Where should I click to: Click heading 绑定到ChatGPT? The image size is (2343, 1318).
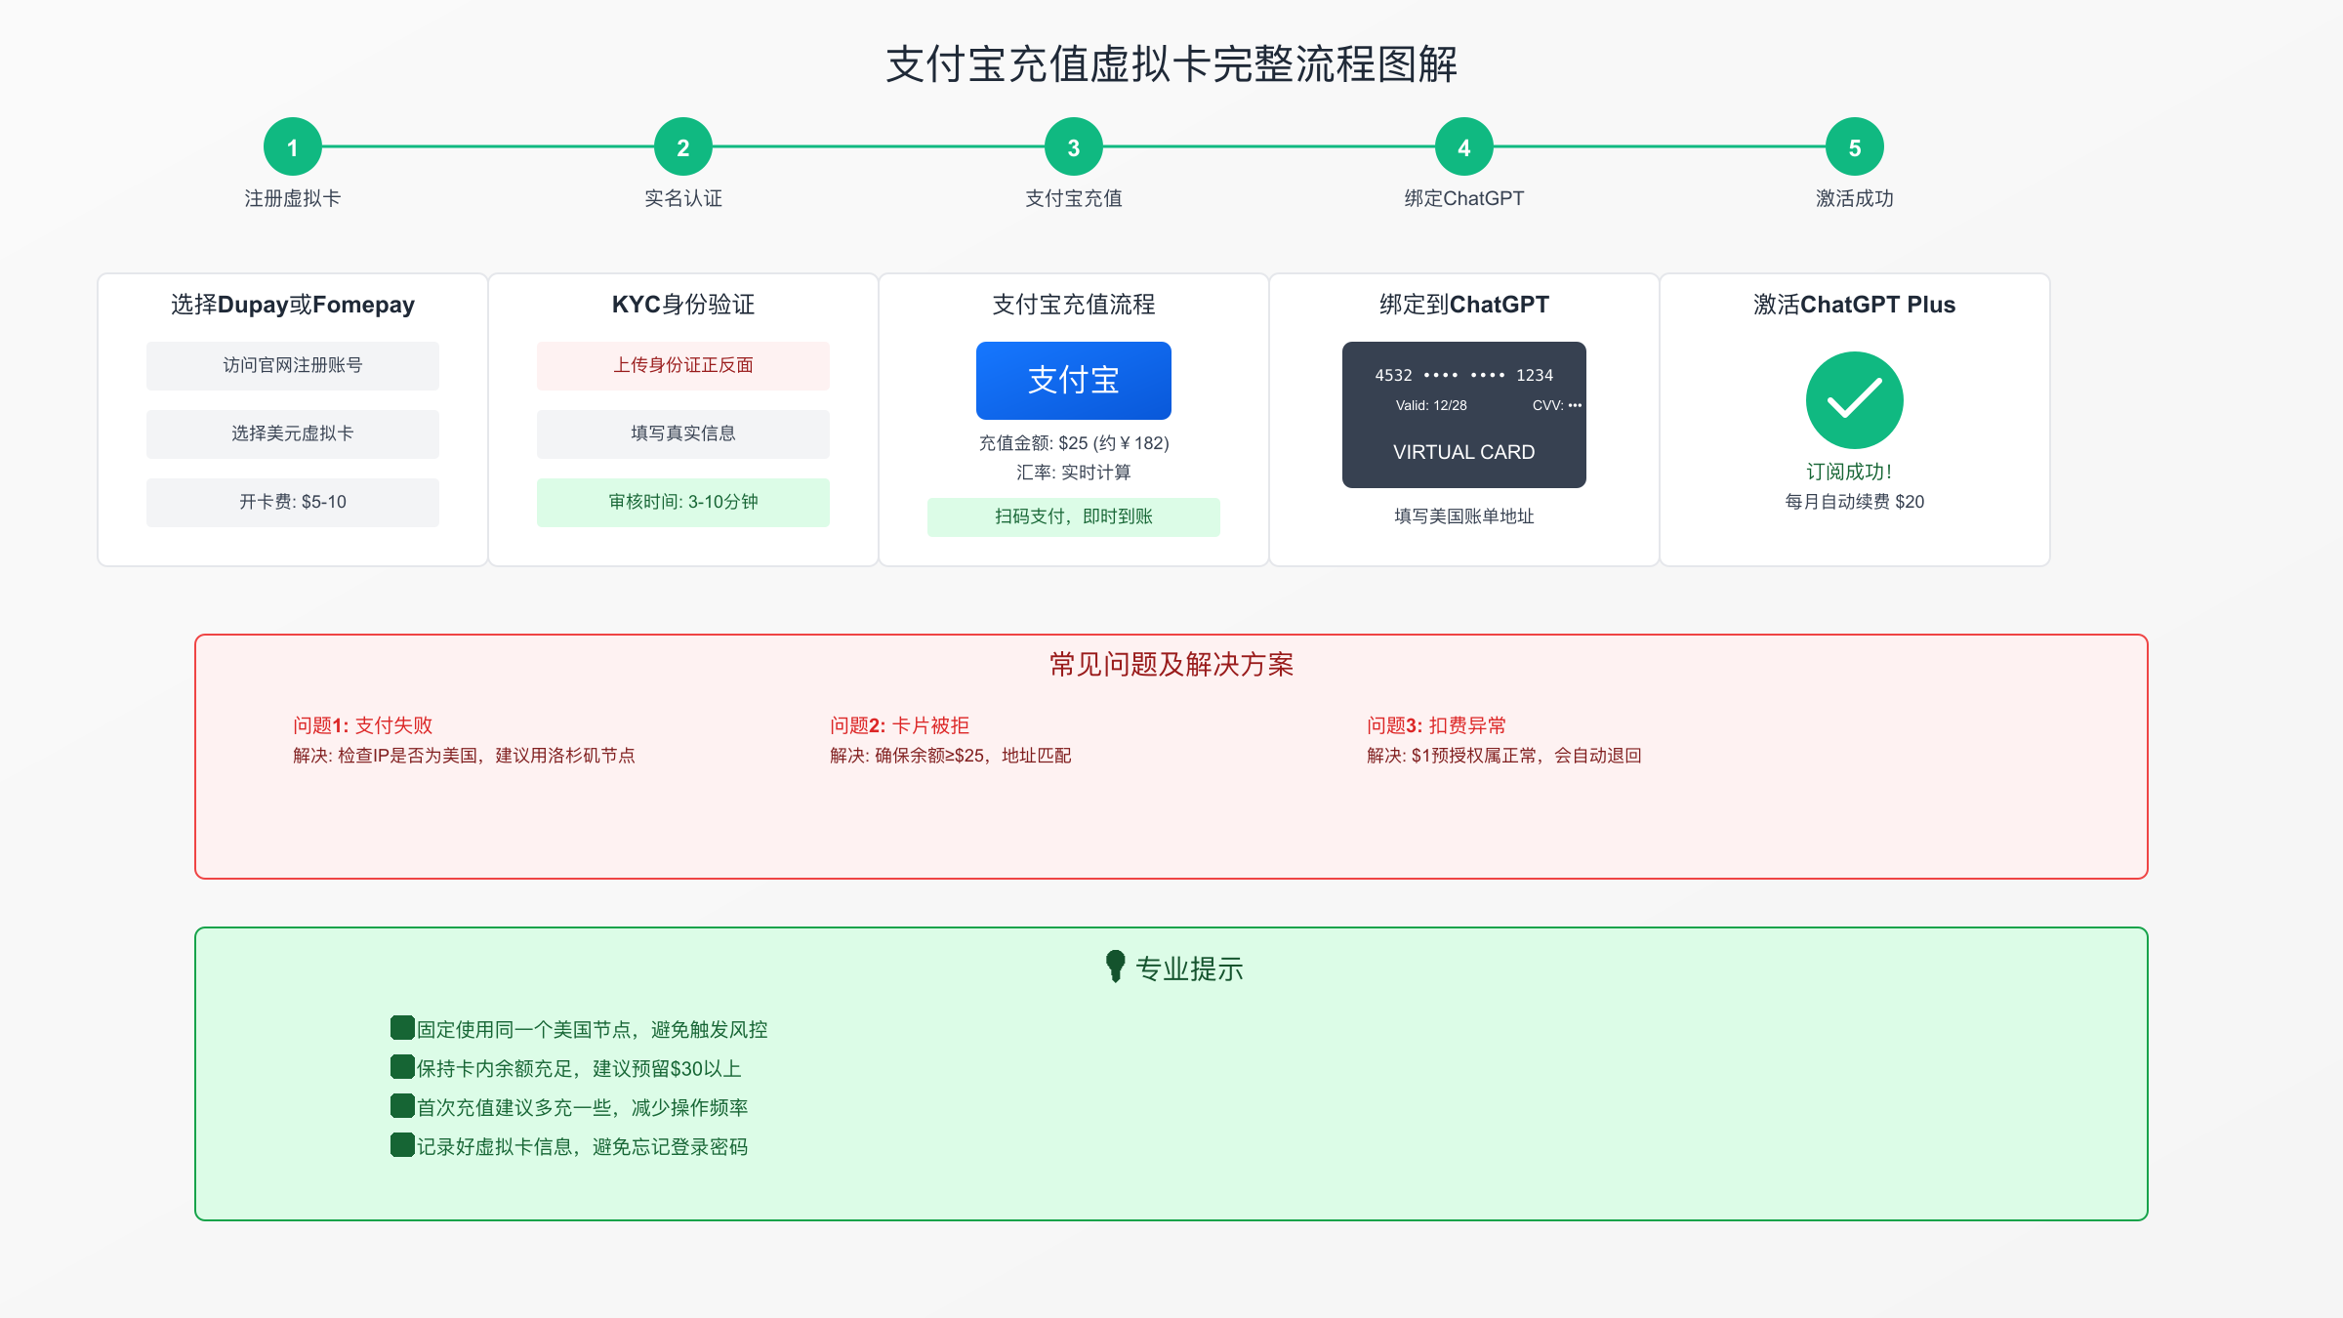pos(1464,305)
